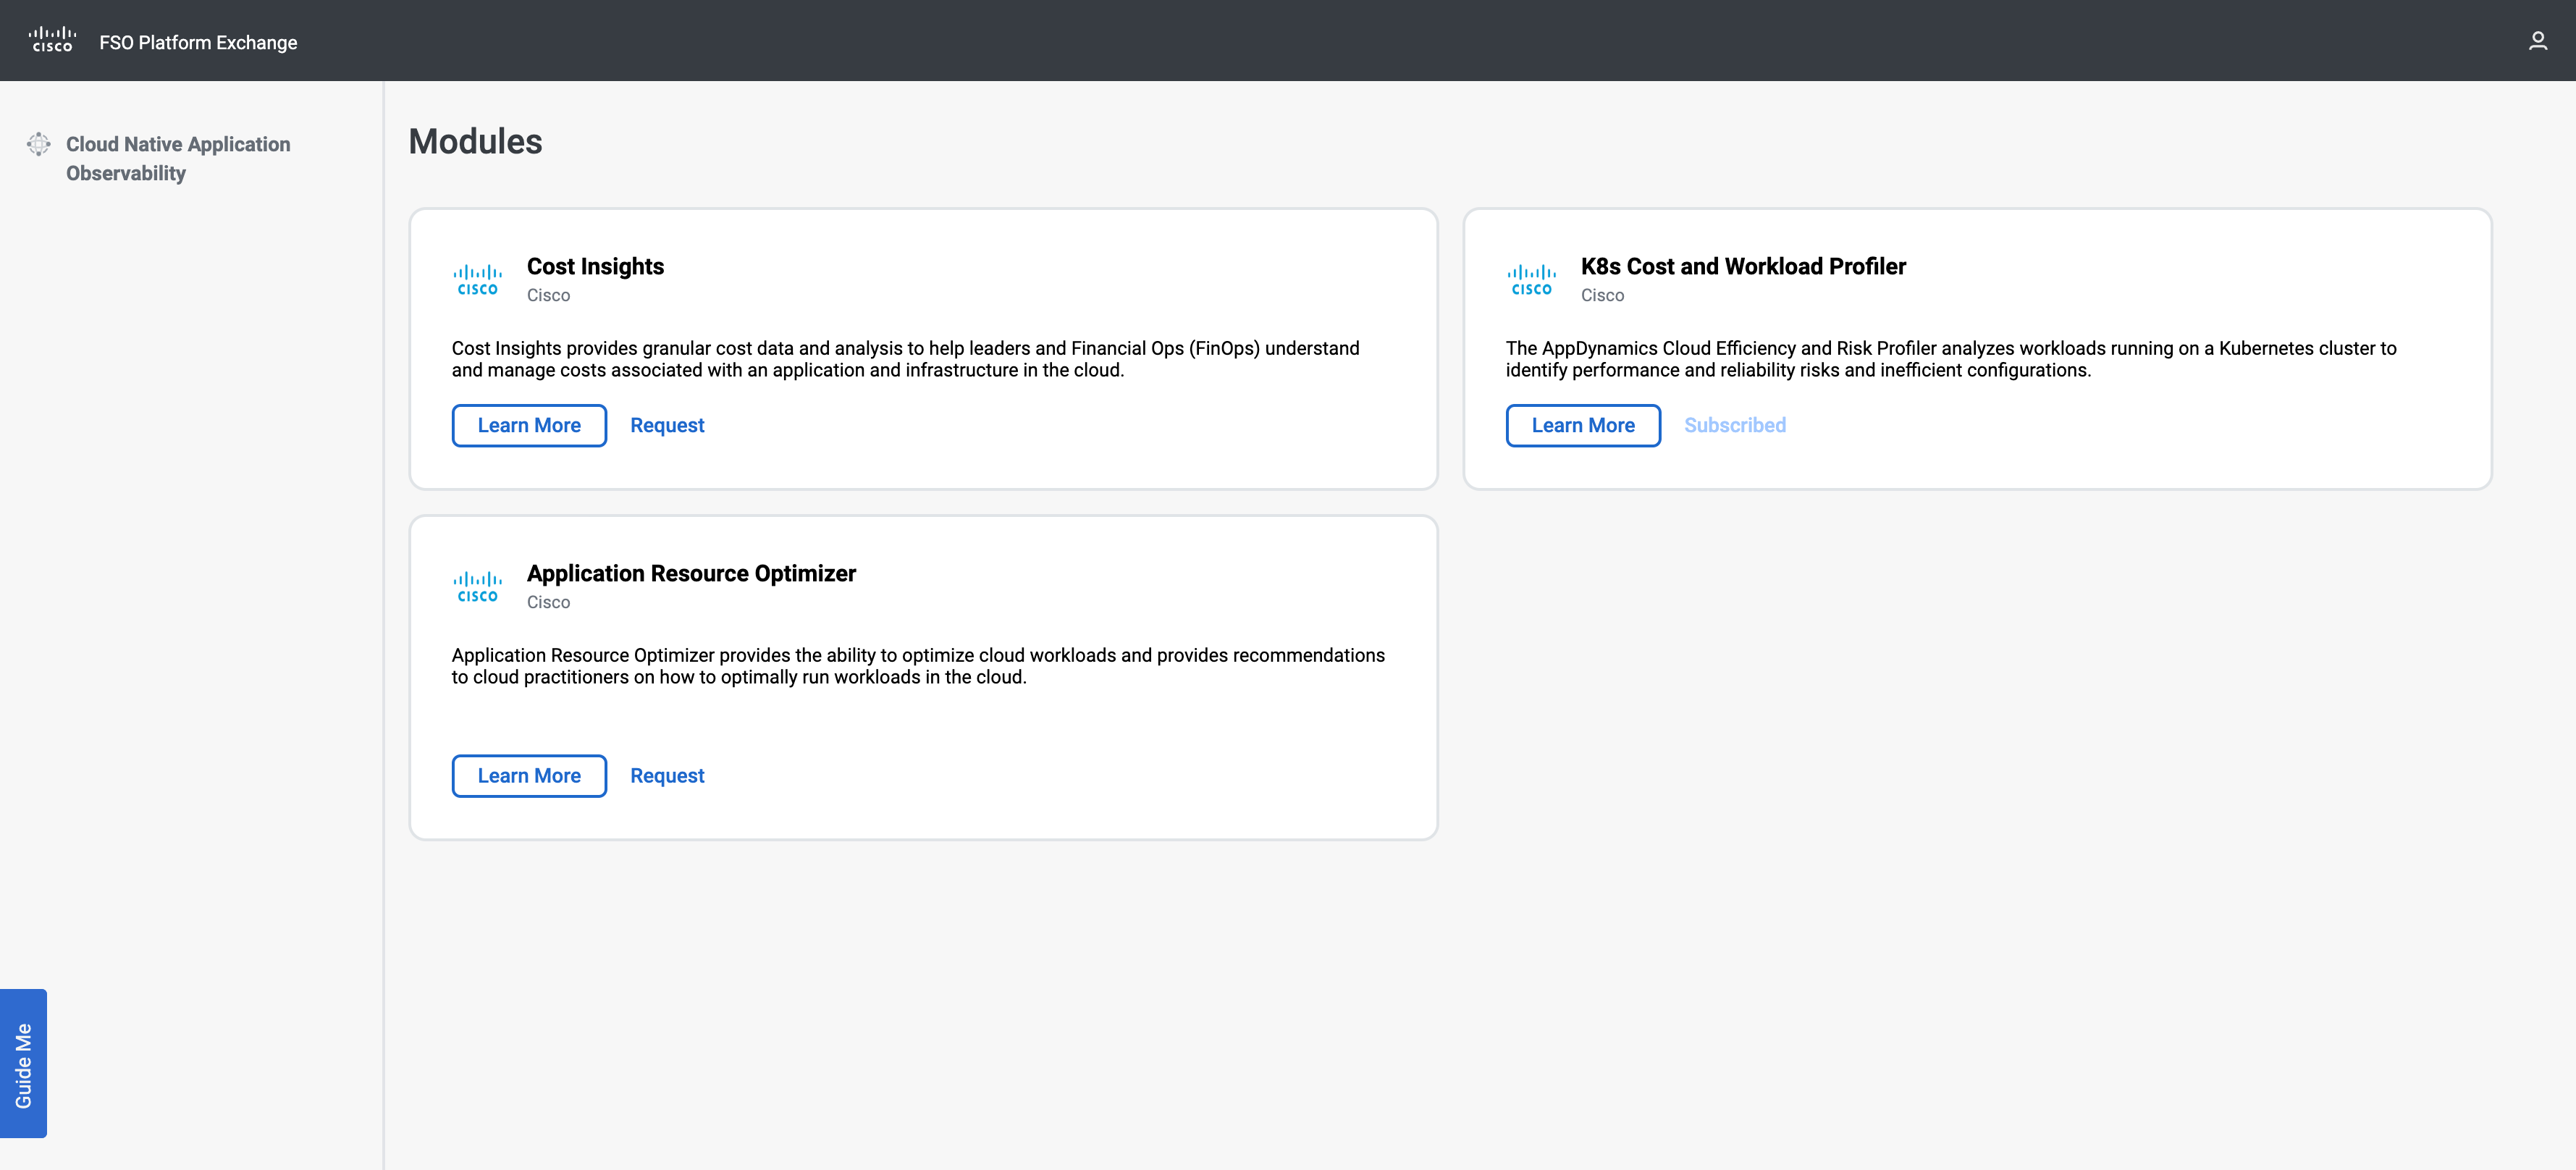The height and width of the screenshot is (1170, 2576).
Task: Open Learn More for Application Resource Optimizer
Action: click(529, 776)
